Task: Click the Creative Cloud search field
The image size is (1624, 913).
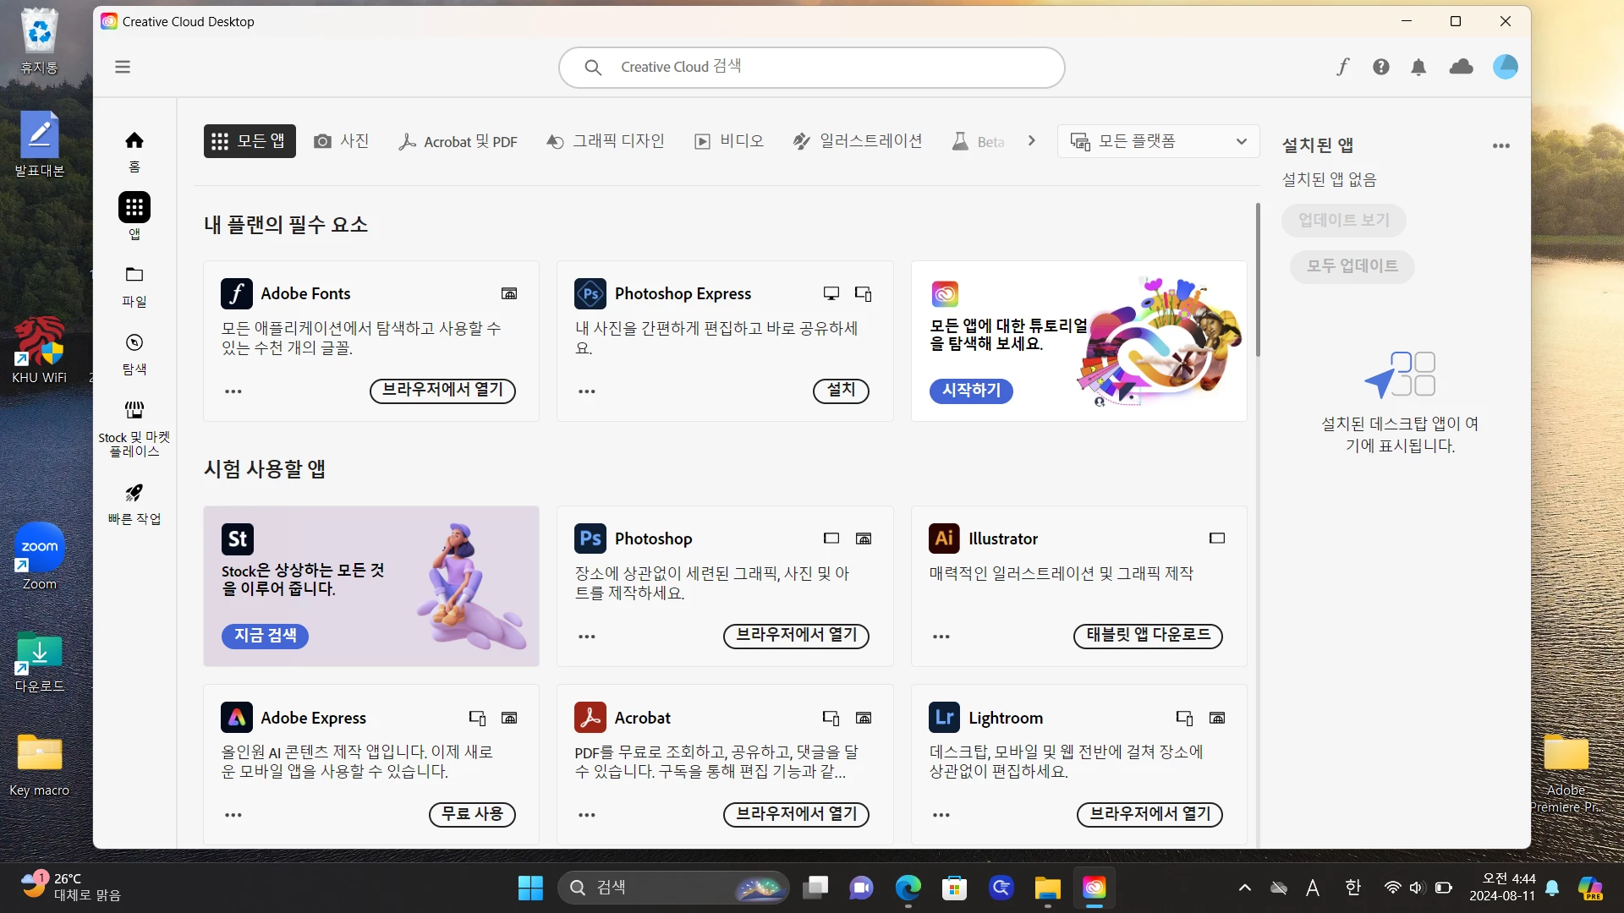Action: (811, 67)
